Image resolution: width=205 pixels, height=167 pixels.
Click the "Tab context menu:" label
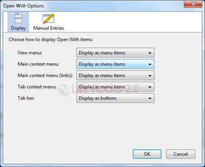(x=37, y=87)
